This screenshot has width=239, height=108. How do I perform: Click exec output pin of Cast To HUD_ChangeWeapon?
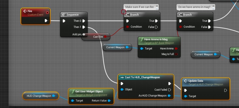tap(170, 84)
